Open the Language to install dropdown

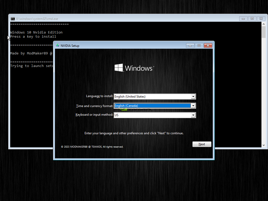pos(155,96)
